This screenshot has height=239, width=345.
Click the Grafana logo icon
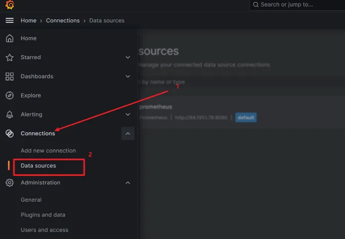click(9, 4)
